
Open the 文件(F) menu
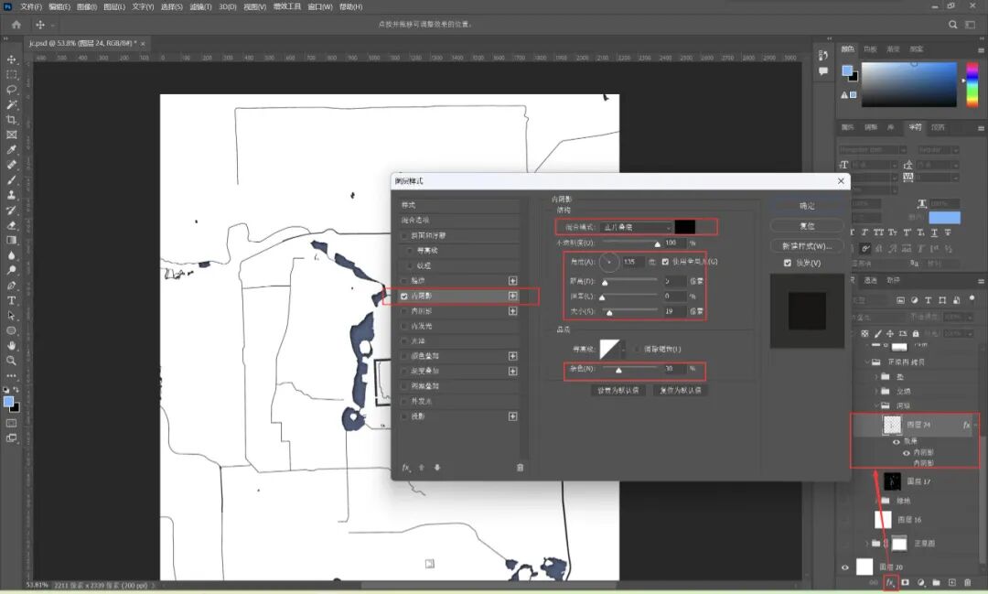[x=31, y=7]
